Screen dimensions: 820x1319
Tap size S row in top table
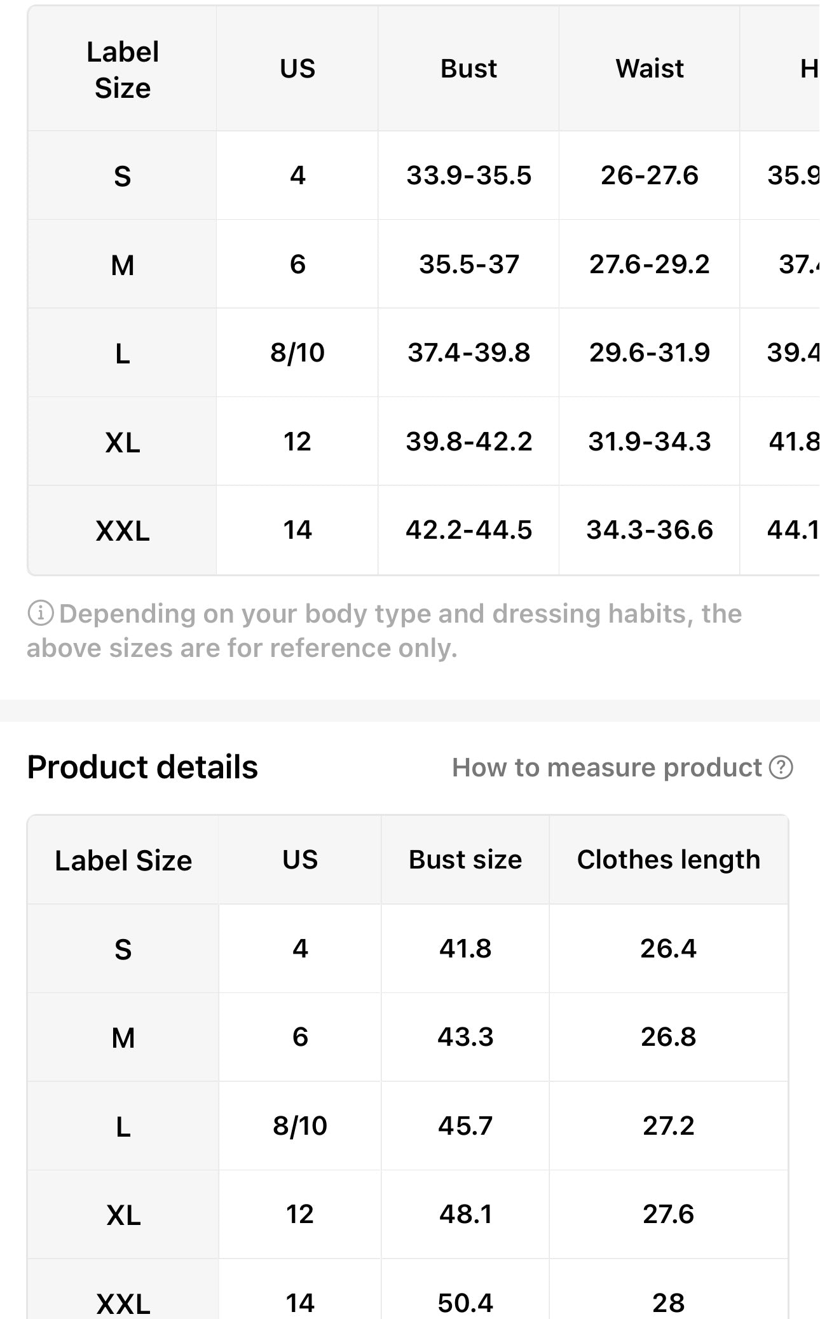[423, 175]
